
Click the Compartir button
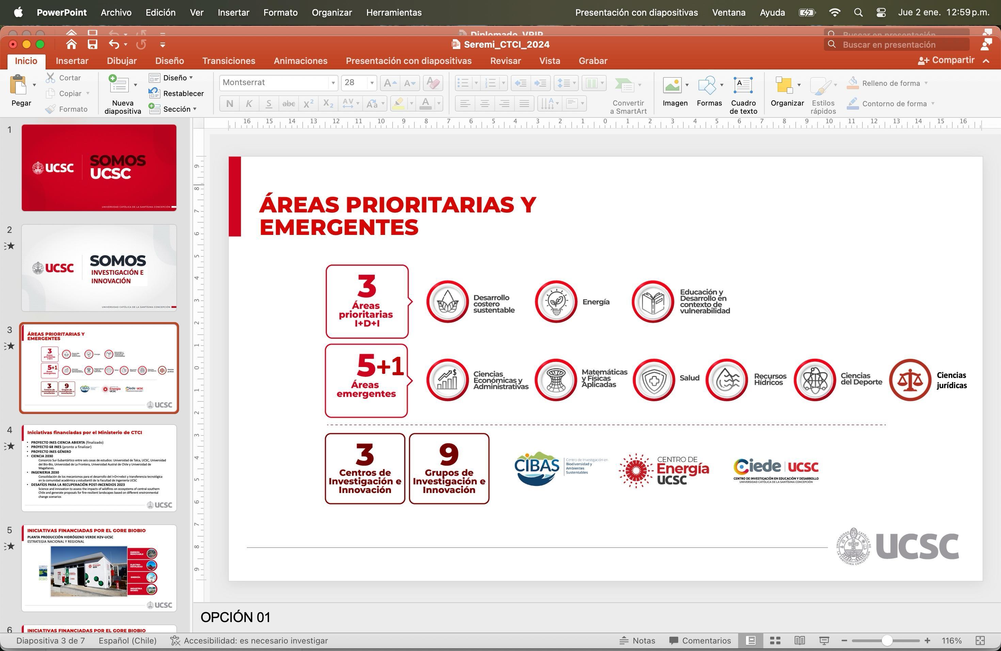946,60
